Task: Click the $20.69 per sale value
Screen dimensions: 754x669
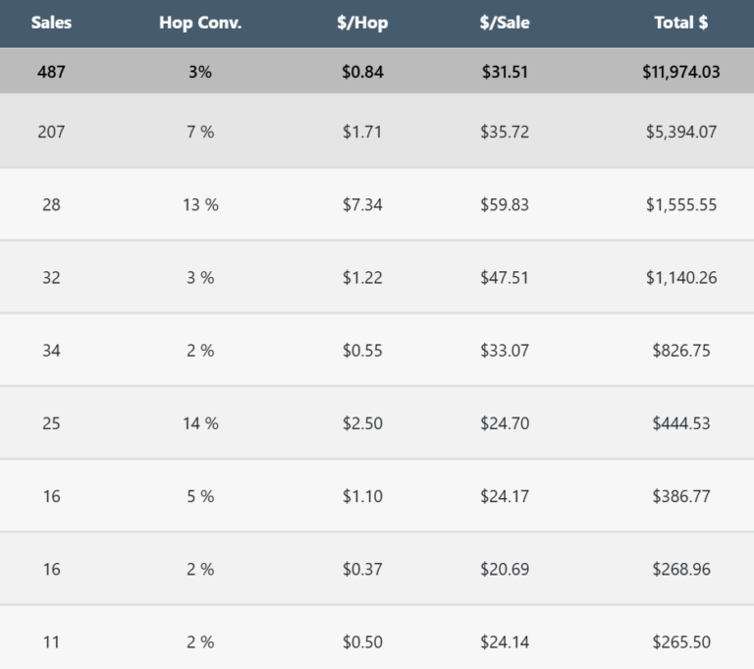Action: coord(505,569)
